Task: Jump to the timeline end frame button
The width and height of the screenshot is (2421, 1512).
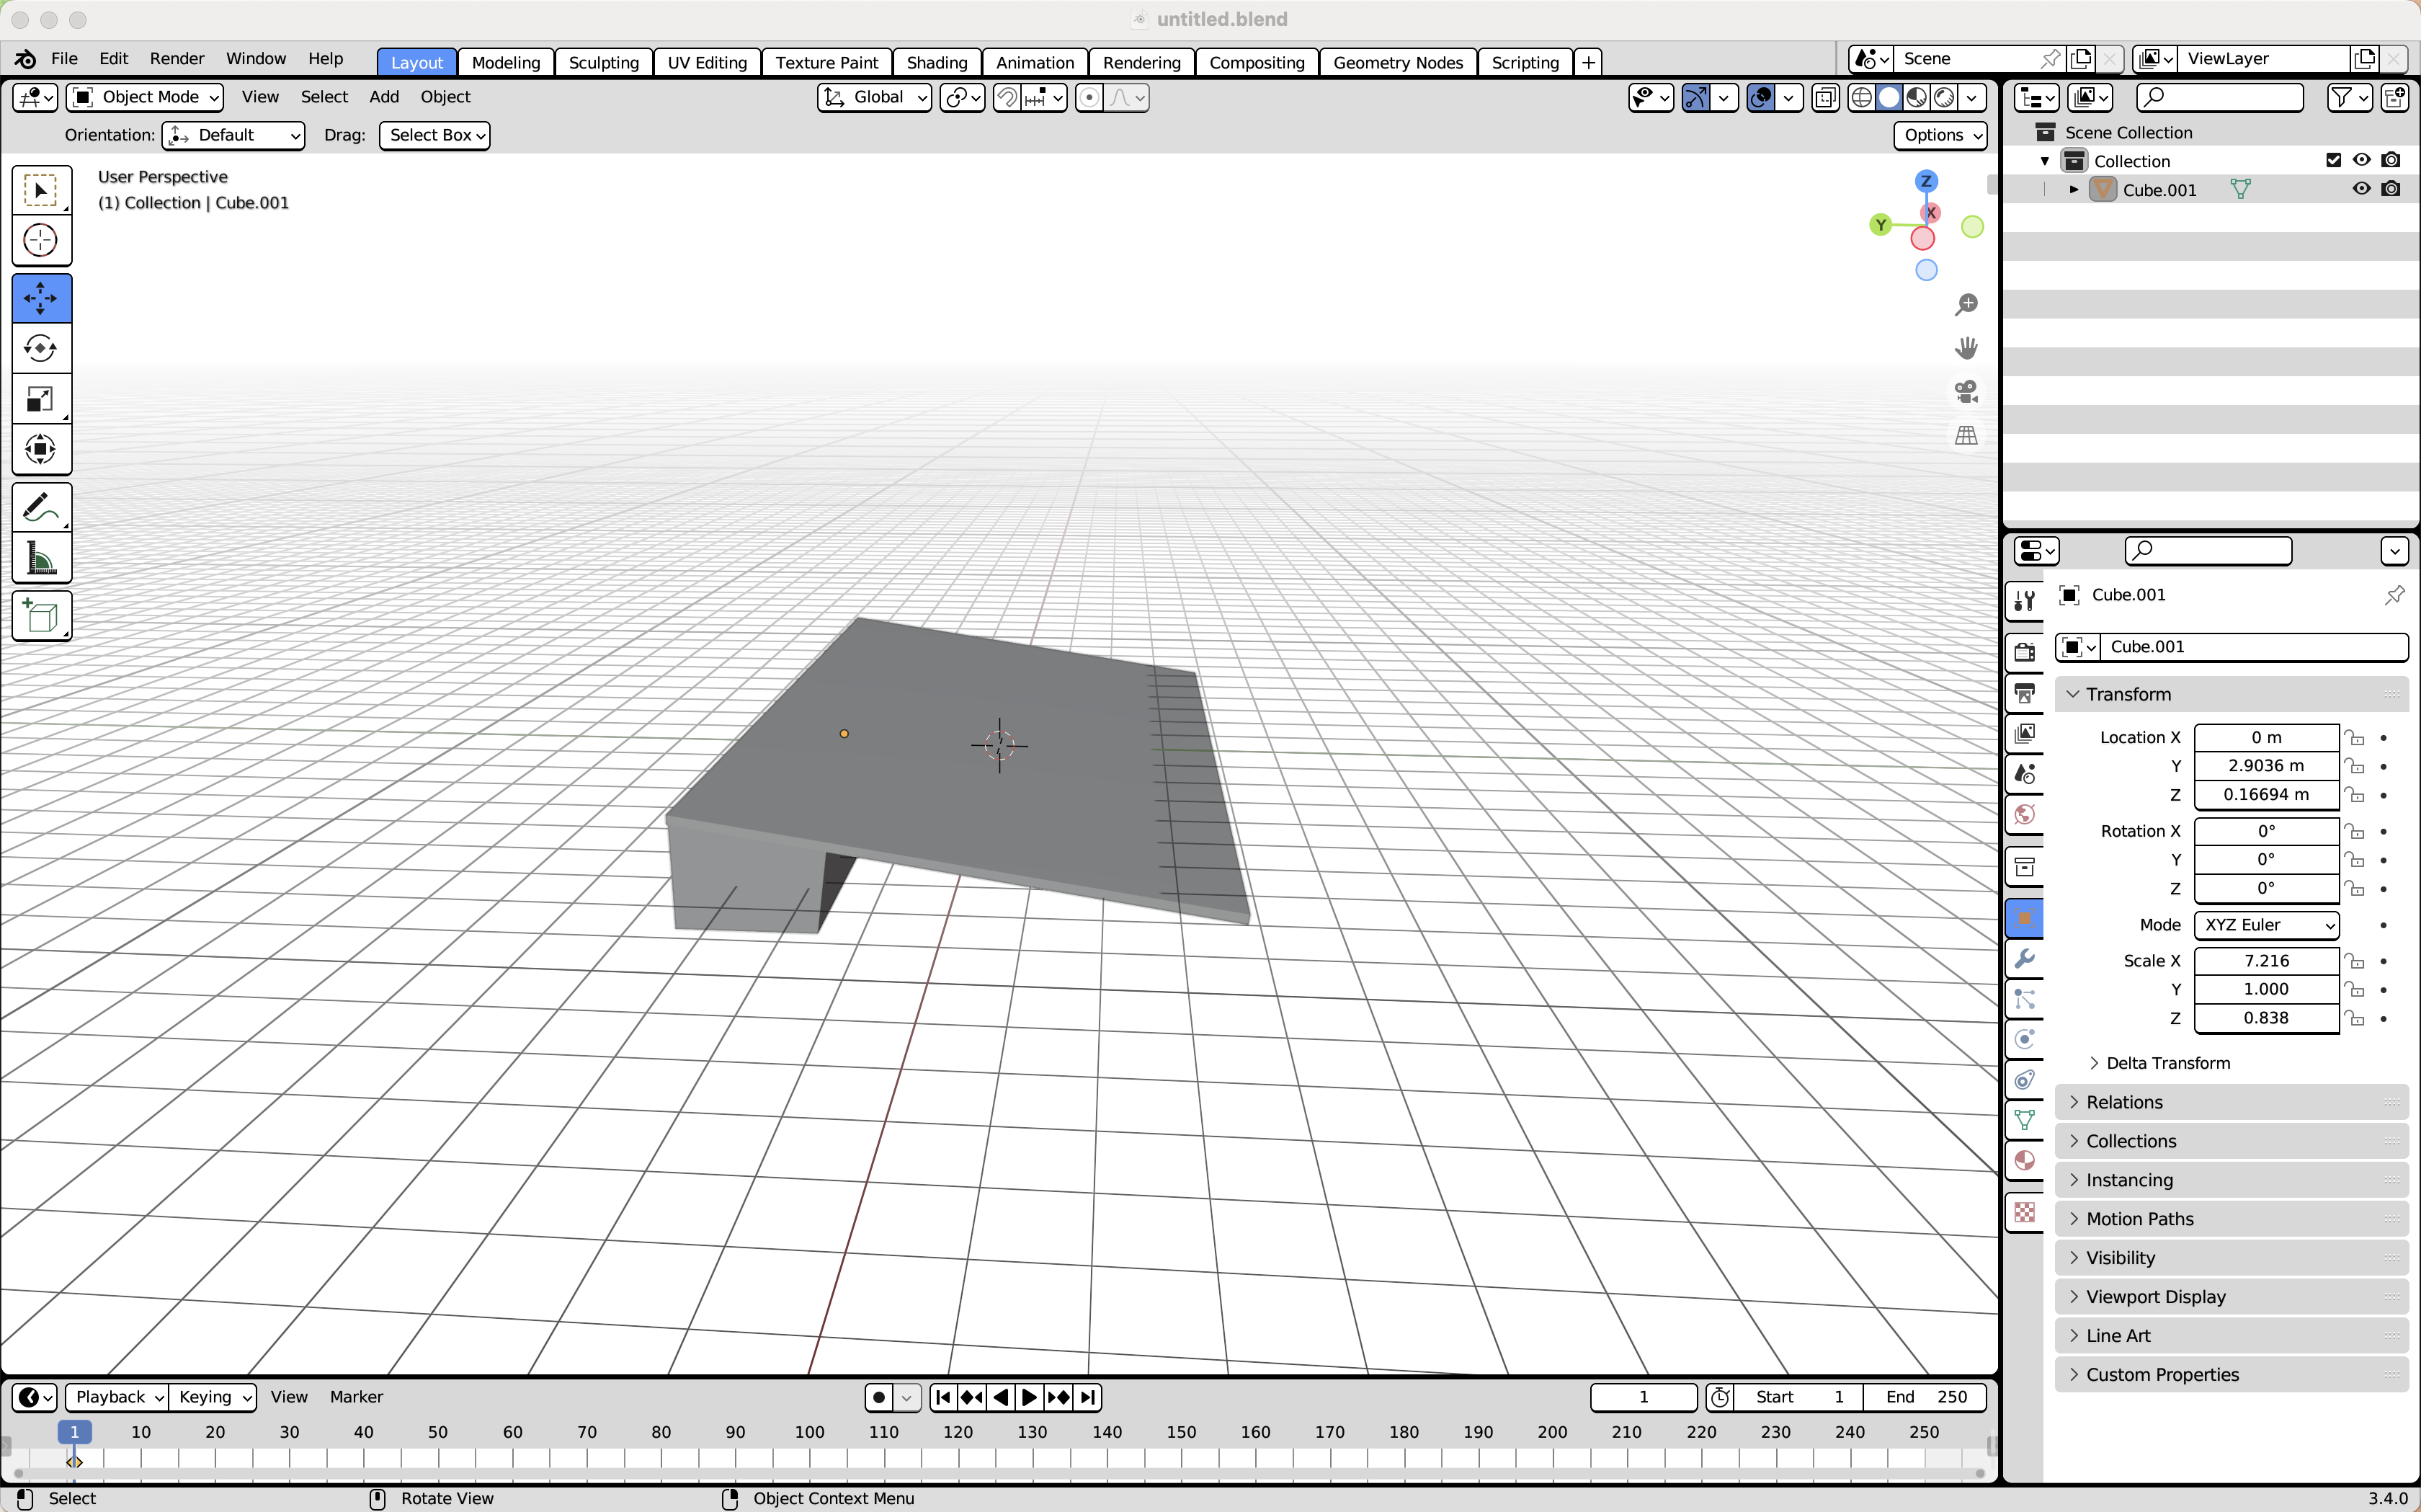Action: point(1089,1397)
